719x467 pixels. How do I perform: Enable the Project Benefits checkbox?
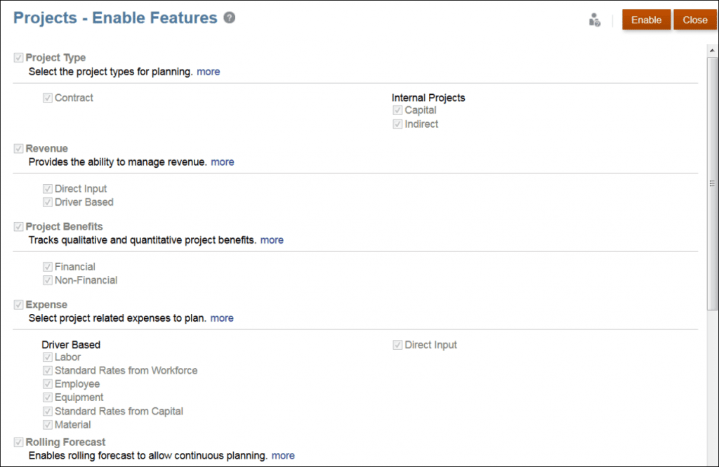(18, 226)
